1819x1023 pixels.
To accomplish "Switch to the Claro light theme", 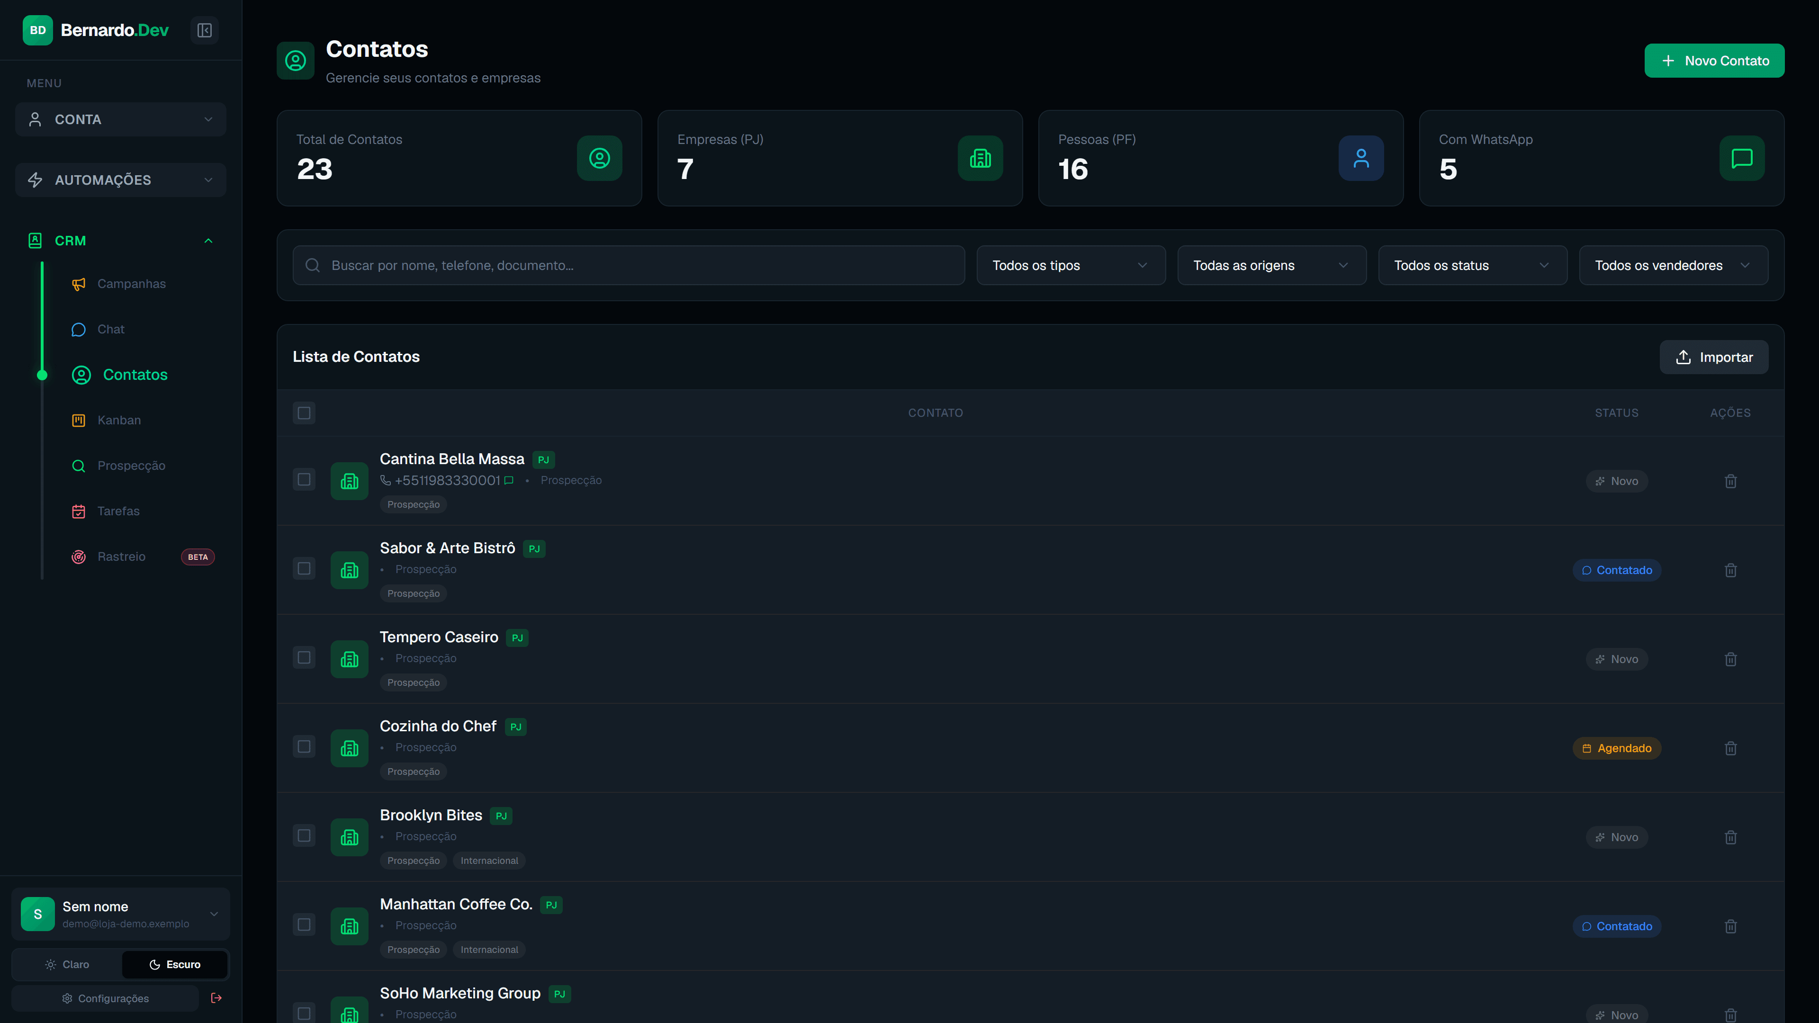I will click(67, 964).
